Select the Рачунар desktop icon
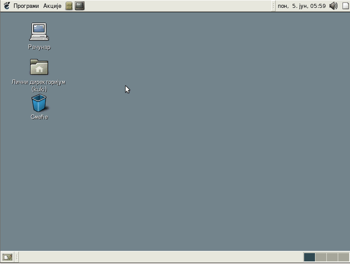This screenshot has height=264, width=350. coord(39,31)
